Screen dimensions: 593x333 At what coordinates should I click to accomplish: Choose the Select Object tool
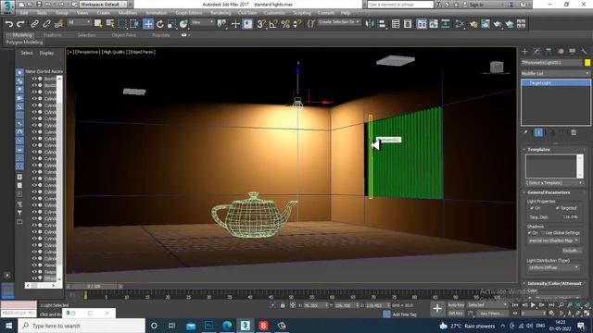click(98, 24)
